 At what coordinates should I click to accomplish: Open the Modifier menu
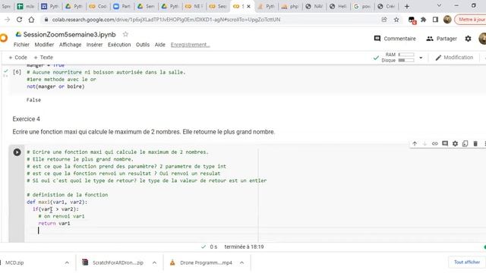coord(44,45)
